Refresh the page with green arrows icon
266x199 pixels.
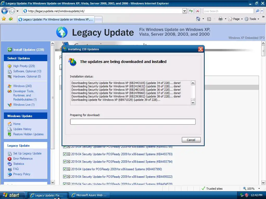click(191, 11)
